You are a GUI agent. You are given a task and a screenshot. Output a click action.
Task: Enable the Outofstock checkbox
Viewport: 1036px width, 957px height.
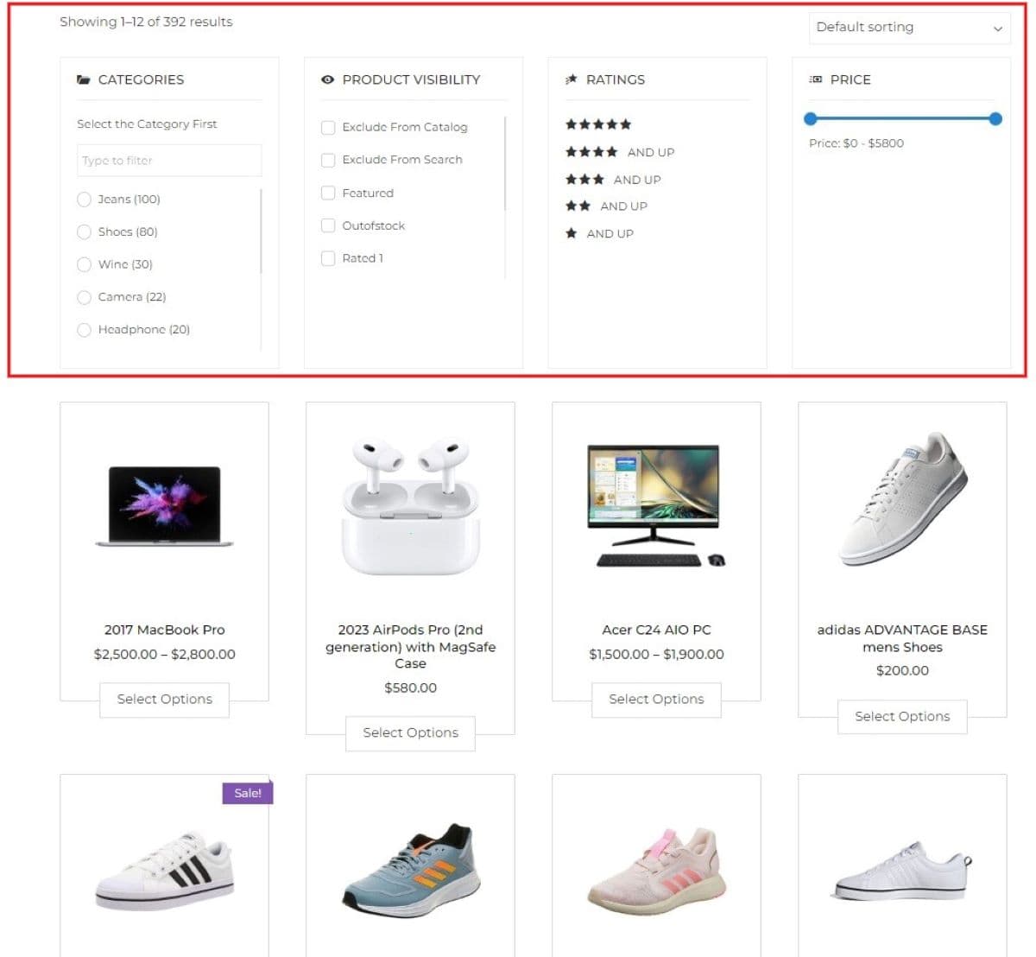pos(328,225)
